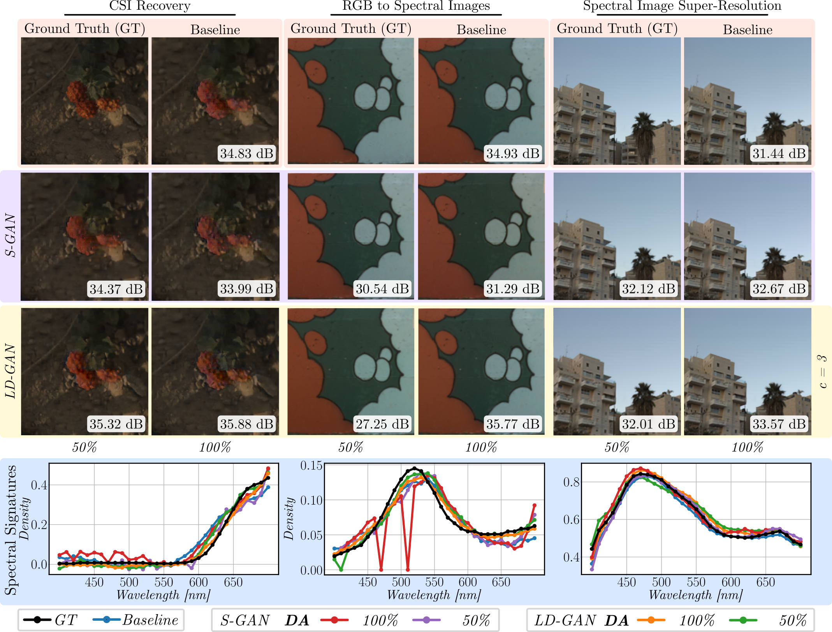Select the top-right Baseline building thumbnail
Viewport: 832px width, 632px height.
748,101
